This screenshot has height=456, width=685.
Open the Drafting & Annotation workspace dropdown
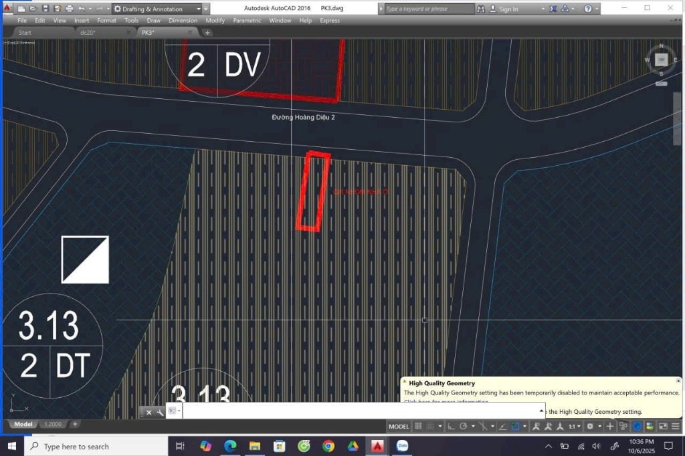[157, 9]
